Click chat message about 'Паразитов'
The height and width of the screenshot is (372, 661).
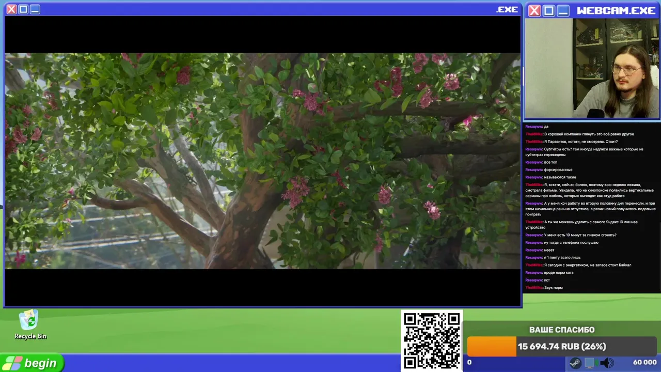coord(571,142)
